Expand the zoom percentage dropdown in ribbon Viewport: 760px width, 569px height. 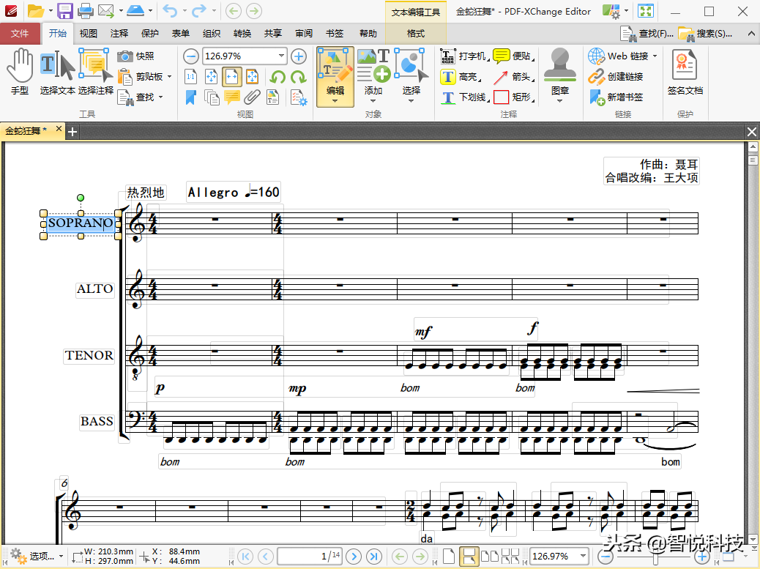tap(281, 56)
